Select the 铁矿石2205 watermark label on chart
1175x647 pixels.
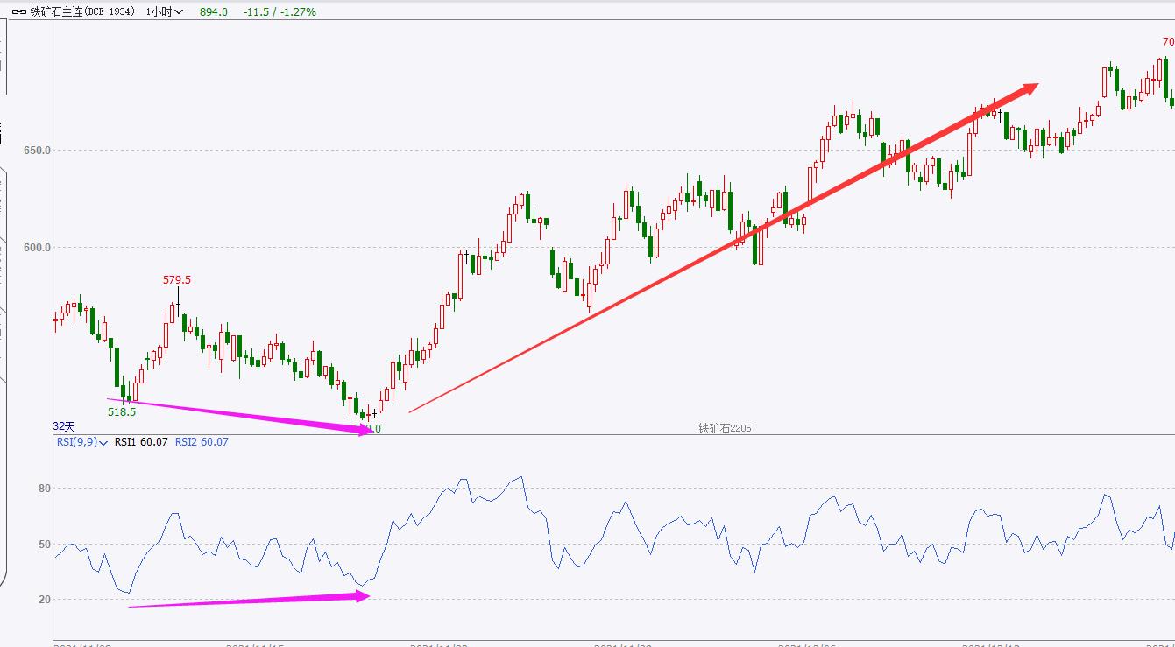coord(724,428)
